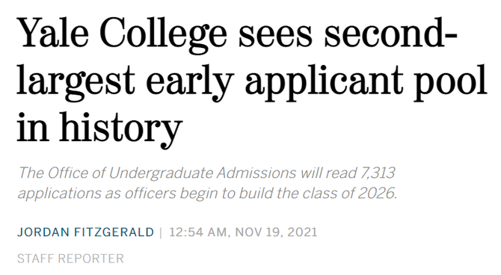Click the first name JORDAN in byline

pos(43,232)
